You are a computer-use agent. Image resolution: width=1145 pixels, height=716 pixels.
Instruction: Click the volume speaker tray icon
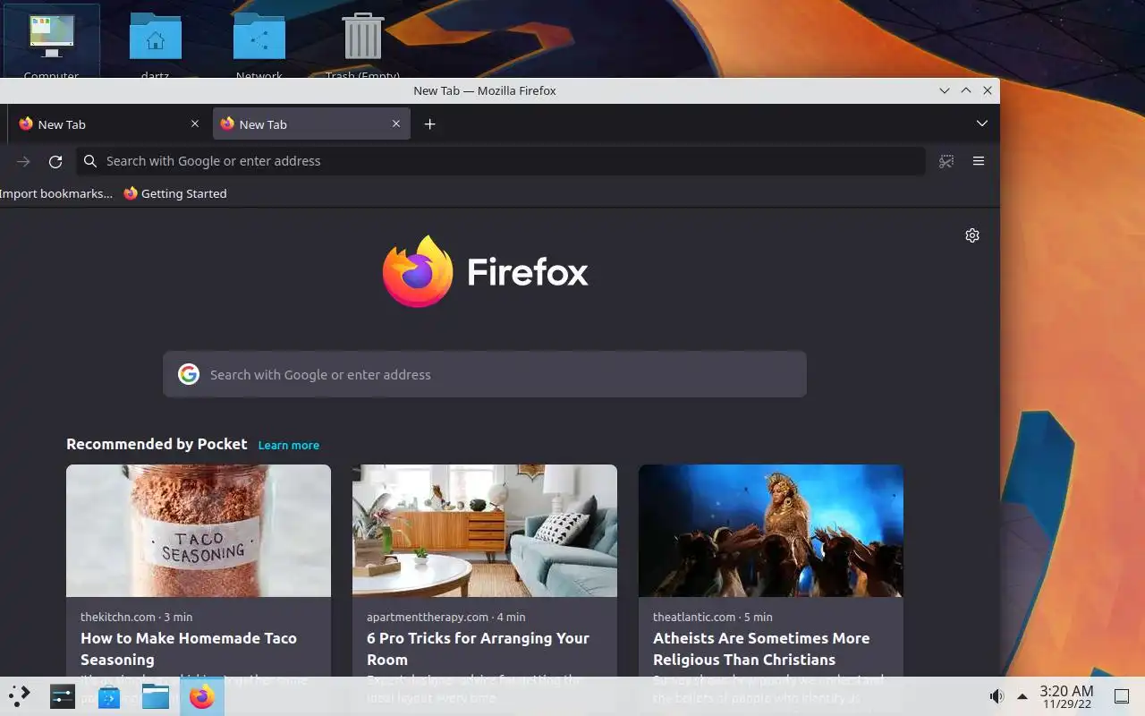[997, 696]
